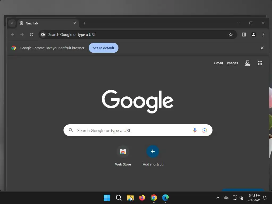Open a new tab with plus button
The image size is (272, 204).
point(84,23)
